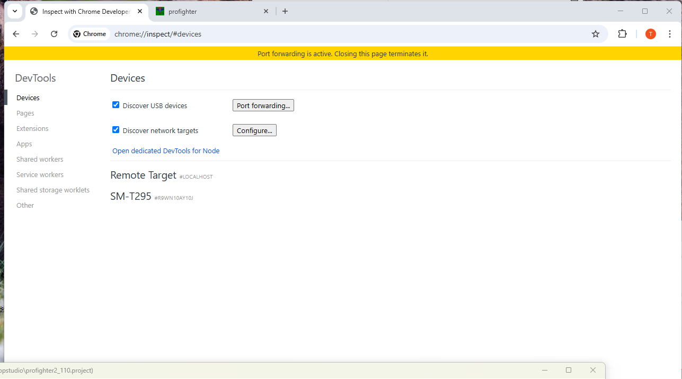Reload the inspect page
682x379 pixels.
(54, 34)
